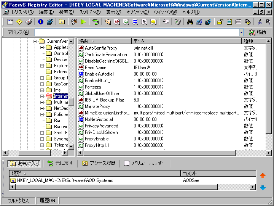Select the EnableAutodial binary value

[99, 74]
